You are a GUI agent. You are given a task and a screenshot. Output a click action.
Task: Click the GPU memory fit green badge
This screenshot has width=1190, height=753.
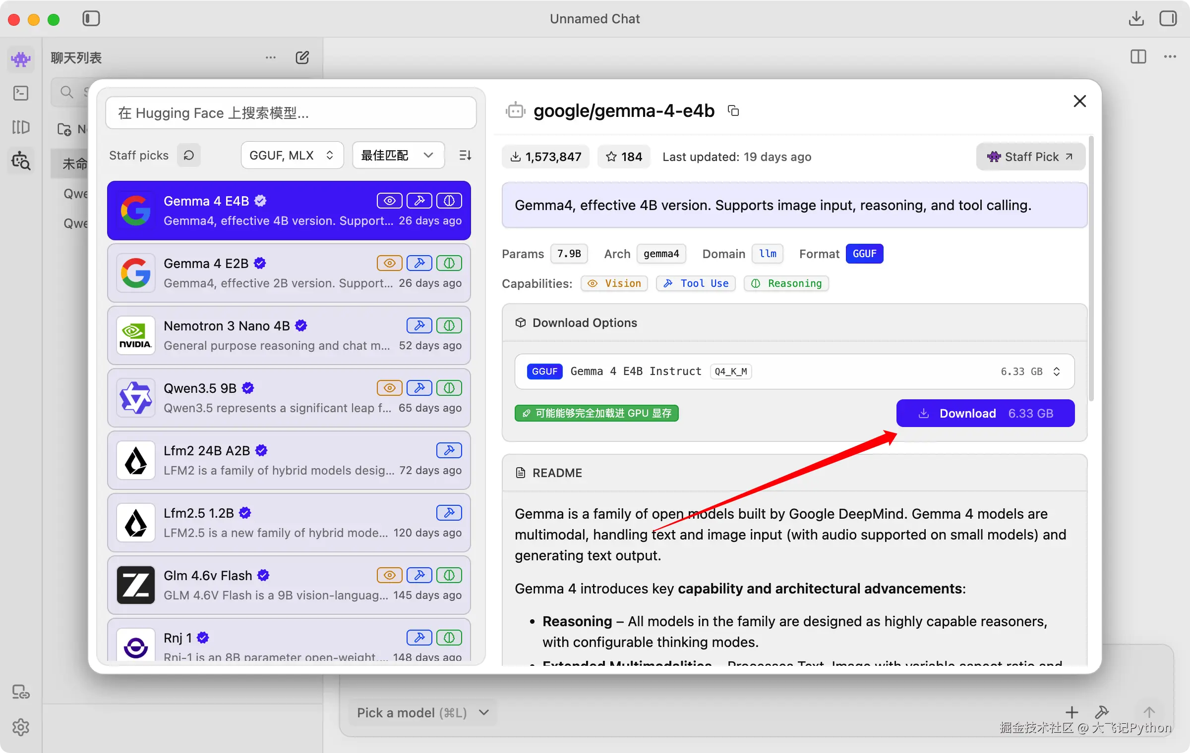point(596,413)
